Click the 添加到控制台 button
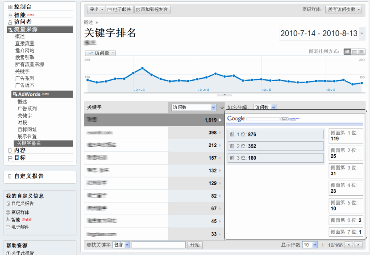The image size is (370, 256). pyautogui.click(x=152, y=9)
